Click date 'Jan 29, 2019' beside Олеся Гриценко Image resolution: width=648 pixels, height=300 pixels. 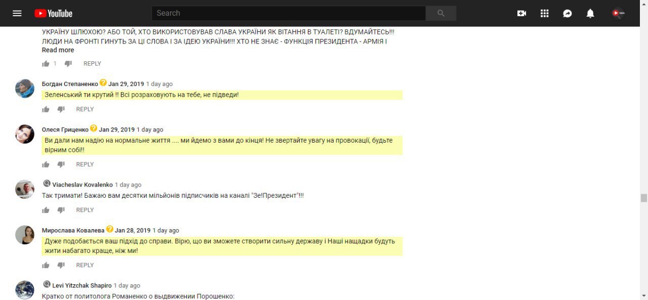[x=117, y=130]
